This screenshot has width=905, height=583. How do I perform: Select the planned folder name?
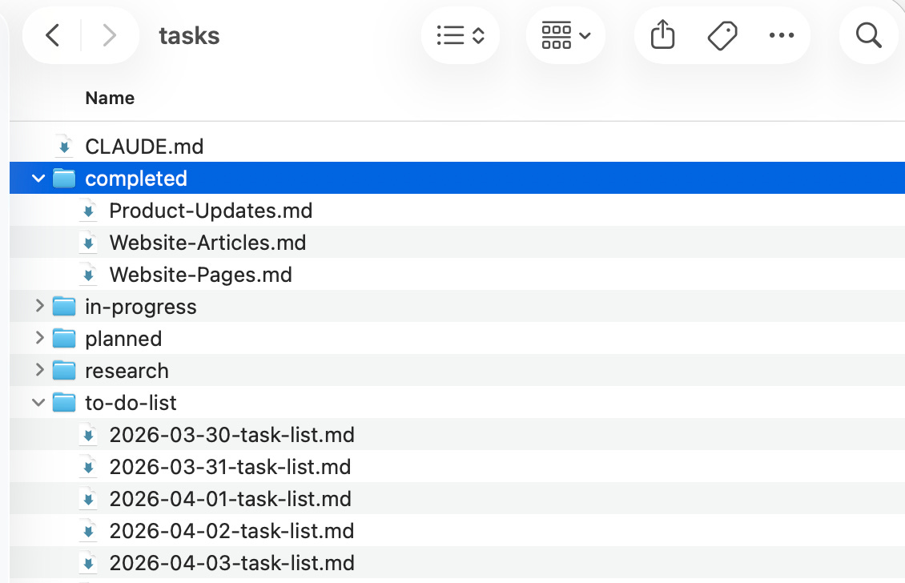pos(123,339)
